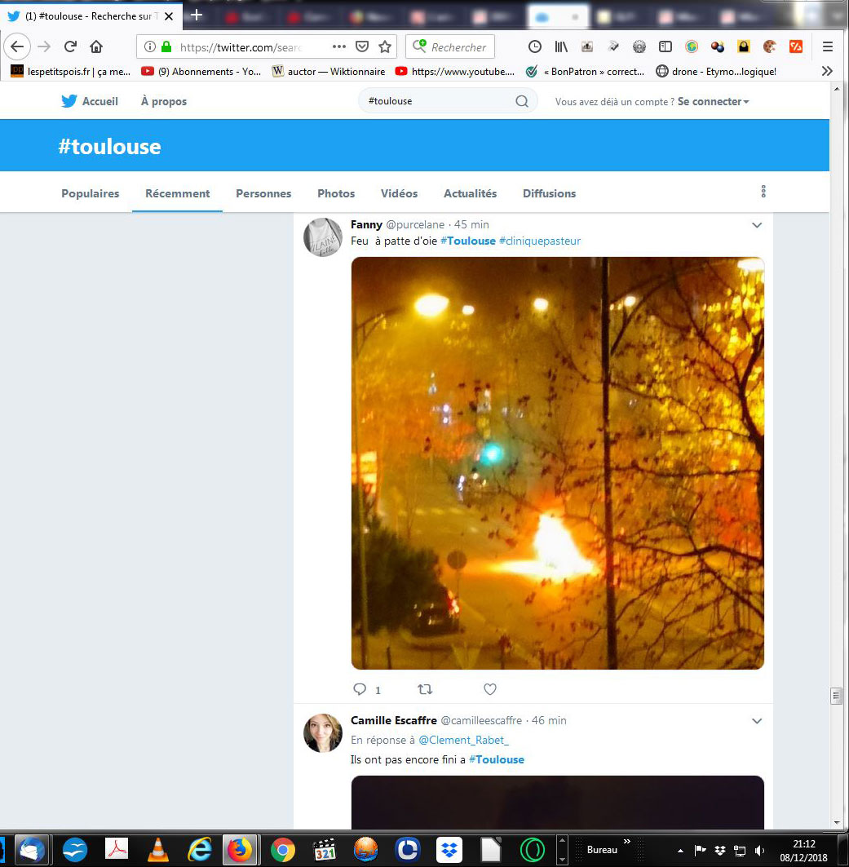Image resolution: width=849 pixels, height=867 pixels.
Task: Open the lespetitspois.fr bookmark
Action: 71,71
